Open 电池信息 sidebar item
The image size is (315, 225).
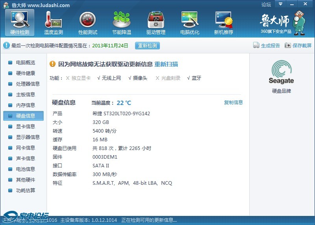coord(25,169)
